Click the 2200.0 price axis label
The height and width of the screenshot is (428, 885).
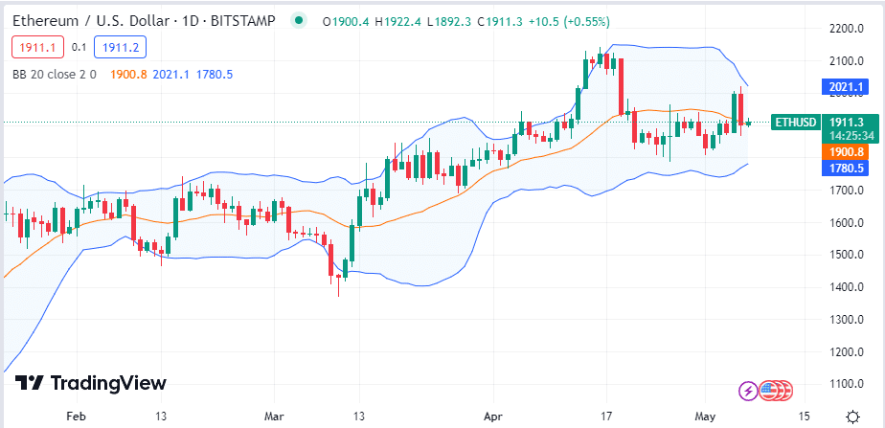[x=846, y=28]
